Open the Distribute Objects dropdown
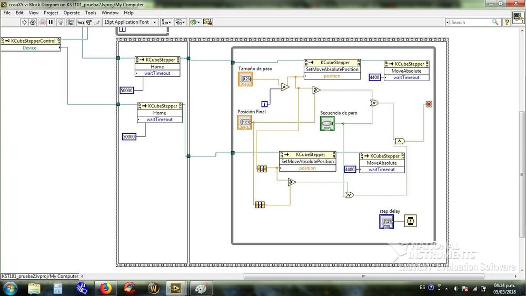 coord(180,22)
